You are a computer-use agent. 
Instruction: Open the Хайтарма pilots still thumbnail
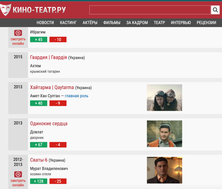pyautogui.click(x=165, y=98)
